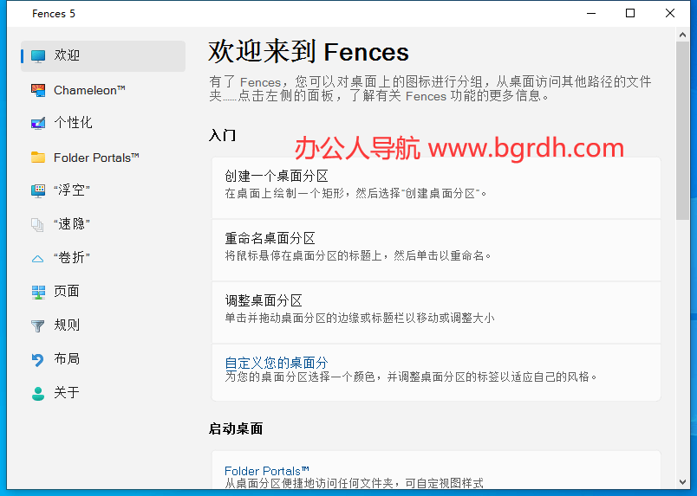Select Folder Portals™ in the sidebar
This screenshot has width=697, height=496.
[103, 158]
